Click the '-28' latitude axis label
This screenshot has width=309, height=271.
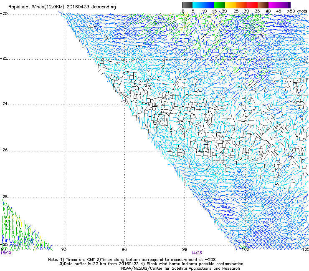coord(4,197)
